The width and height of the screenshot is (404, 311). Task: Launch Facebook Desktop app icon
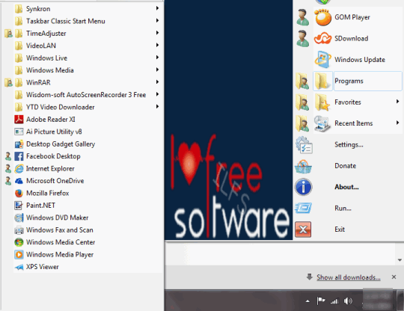tap(19, 156)
